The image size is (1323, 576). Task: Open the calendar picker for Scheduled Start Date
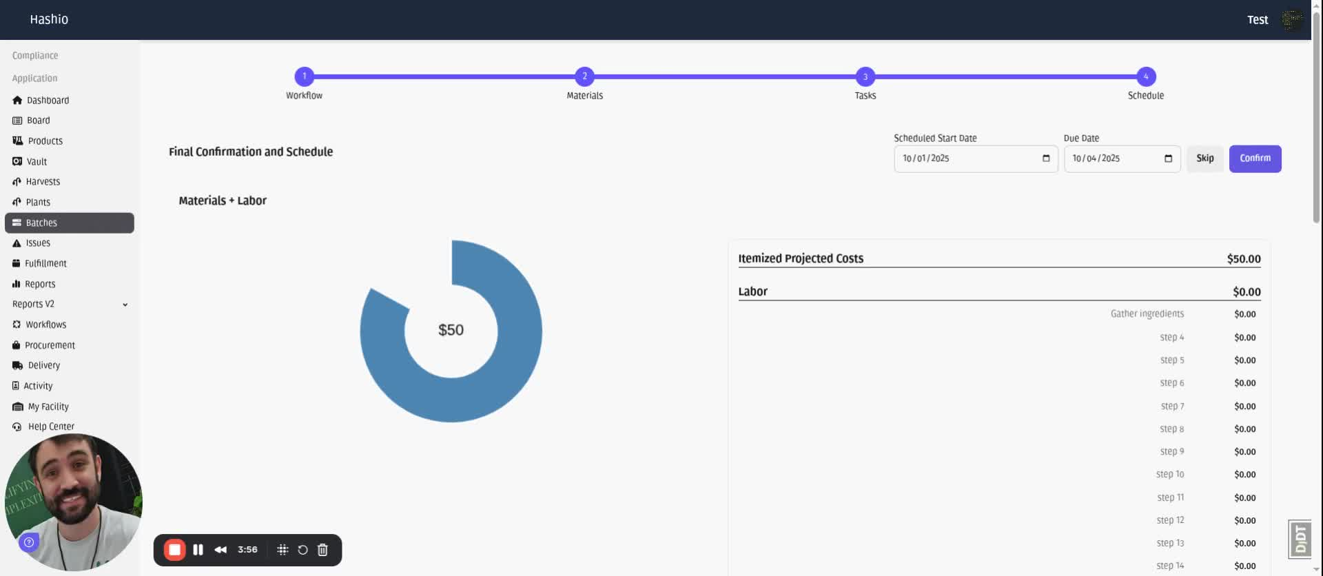coord(1046,158)
